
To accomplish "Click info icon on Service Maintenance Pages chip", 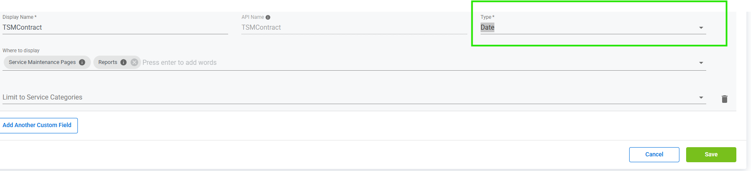I will coord(82,62).
